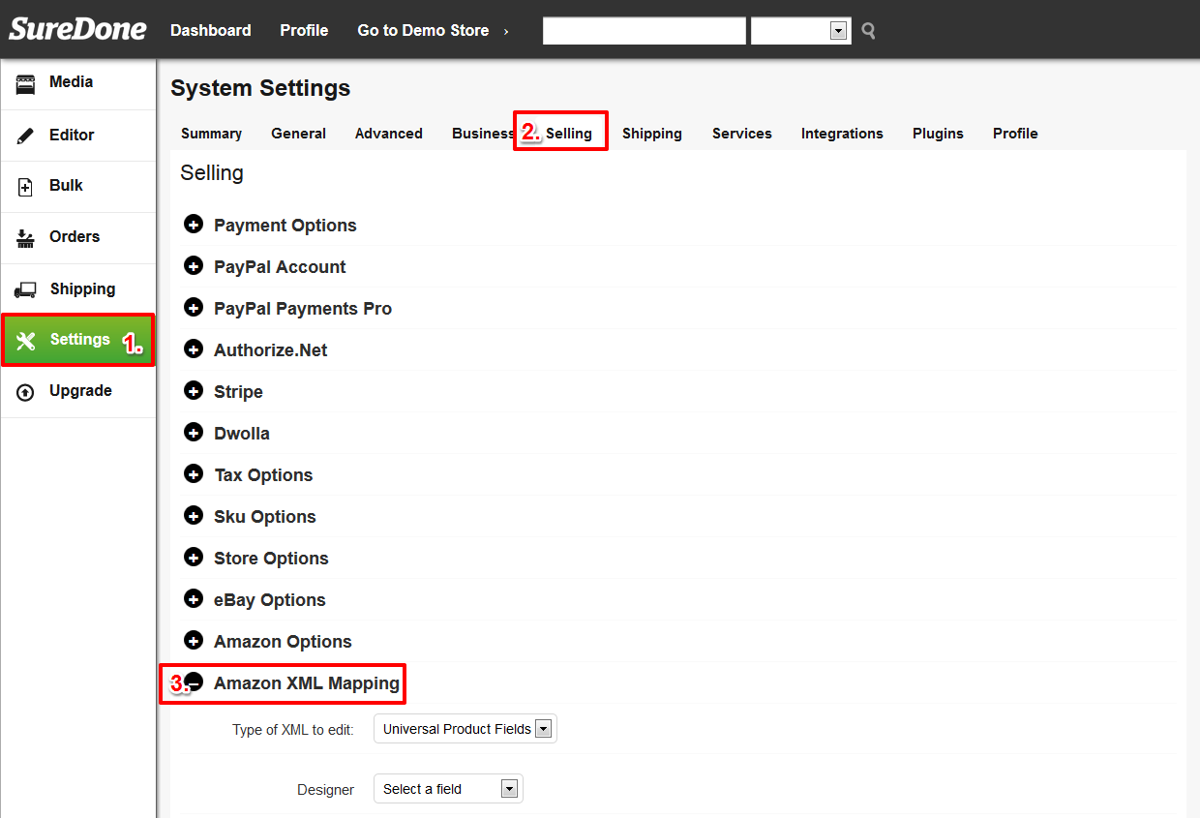Screen dimensions: 1200x818
Task: Expand PayPal Account section plus icon
Action: pos(194,266)
